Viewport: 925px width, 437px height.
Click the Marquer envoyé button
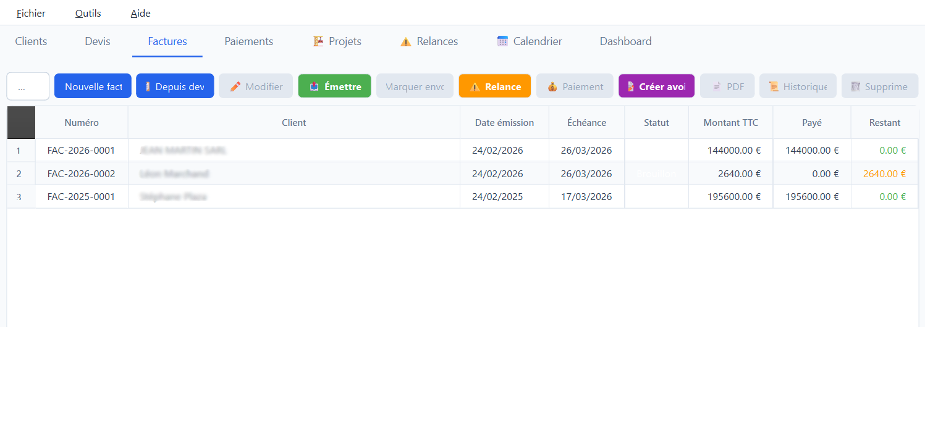pos(415,86)
